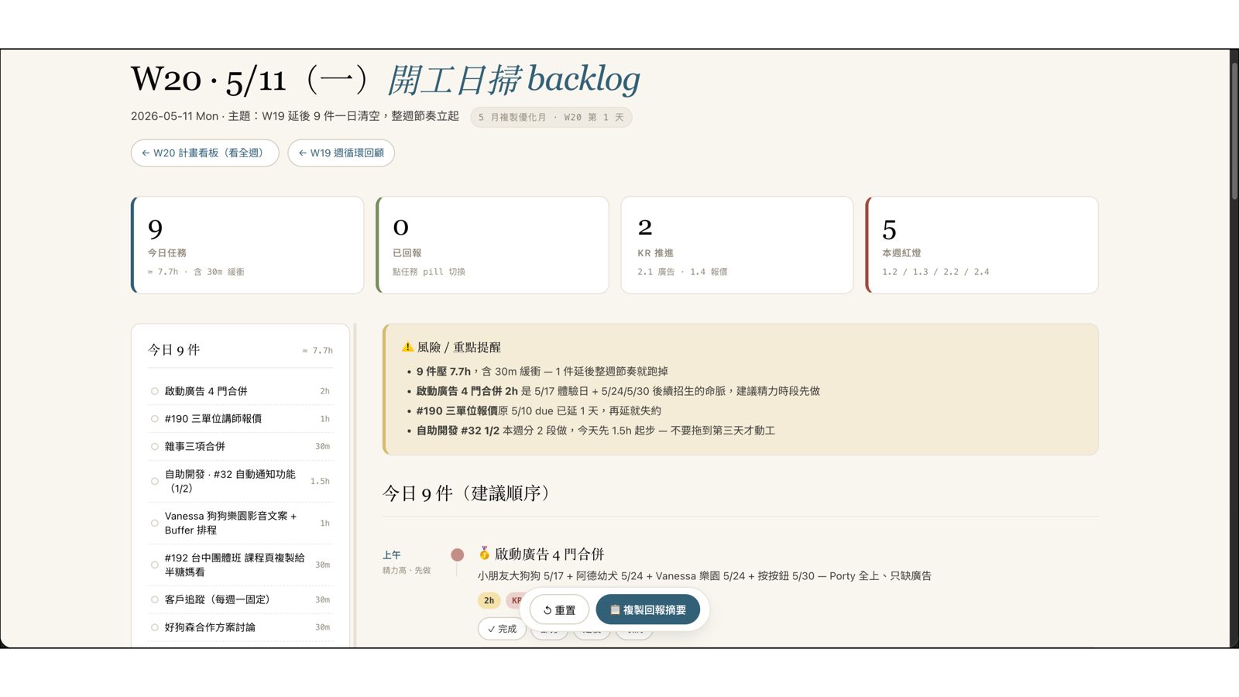Select 自助開發 #32 自動通知功能 sidebar item
The image size is (1239, 697).
(x=240, y=481)
